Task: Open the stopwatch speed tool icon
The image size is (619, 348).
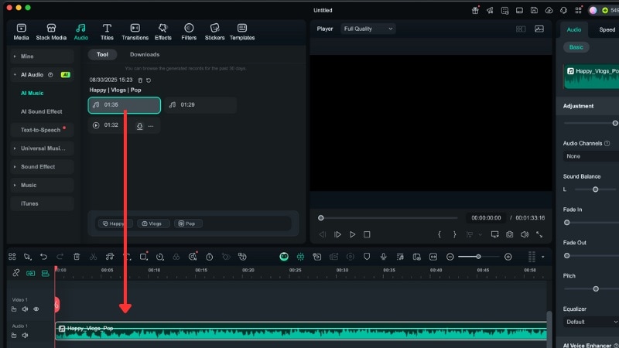Action: pos(209,257)
